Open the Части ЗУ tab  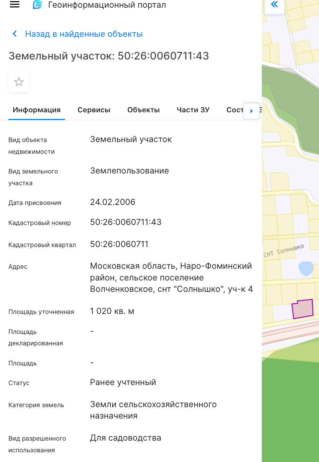(x=193, y=110)
